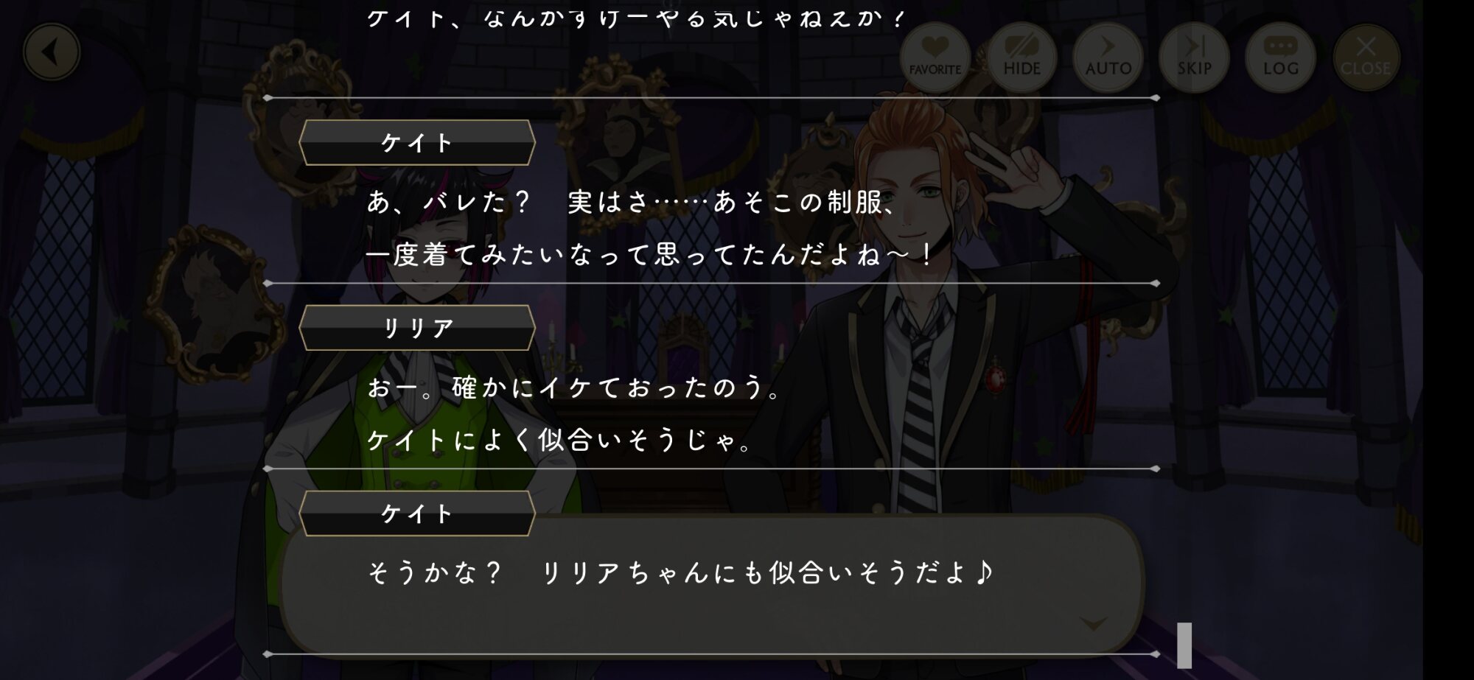Tap the line 一度着てみたいなって思ってたんだよね
This screenshot has width=1474, height=680.
[650, 255]
